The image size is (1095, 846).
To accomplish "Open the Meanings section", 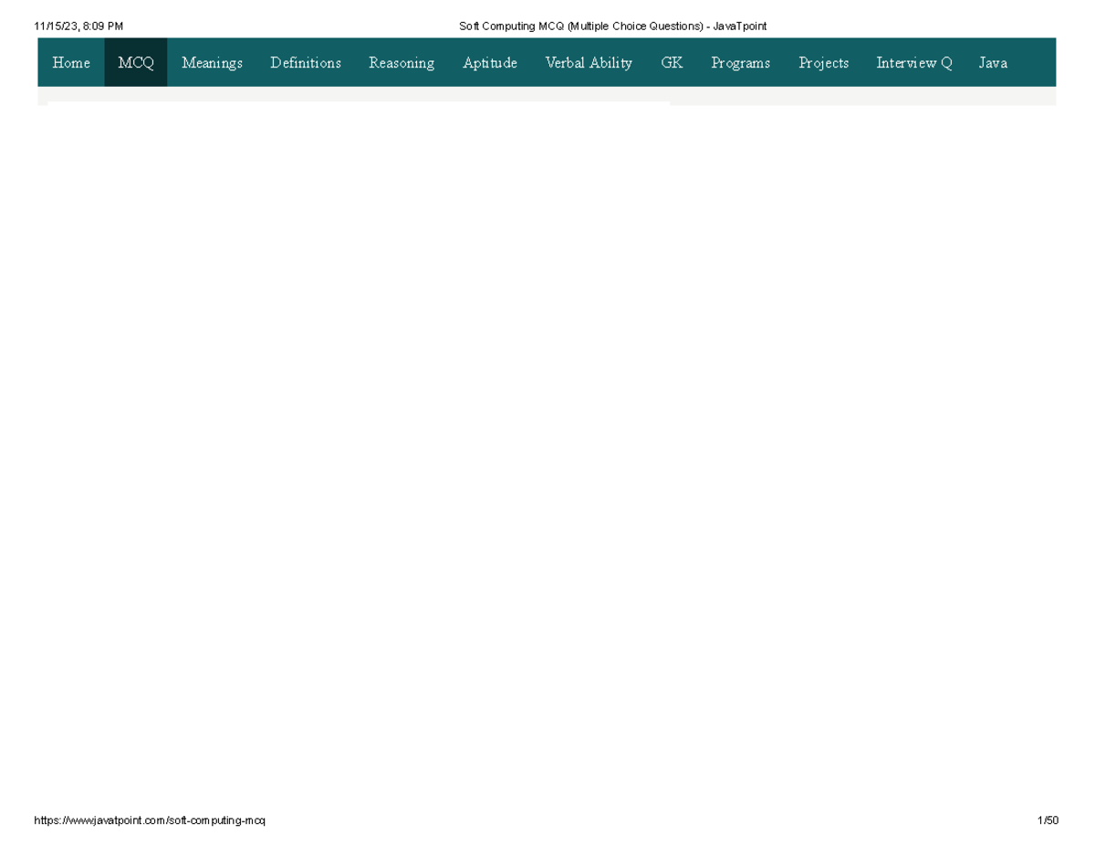I will 212,62.
